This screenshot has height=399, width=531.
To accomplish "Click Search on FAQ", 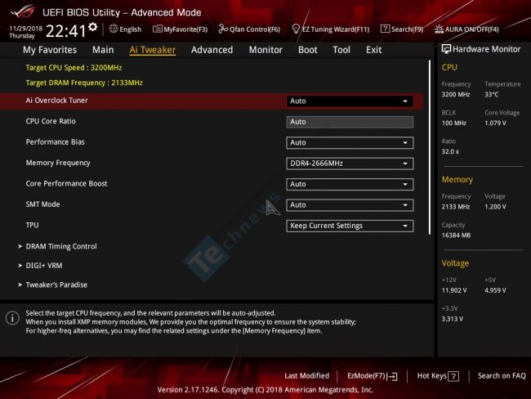I will [x=502, y=375].
